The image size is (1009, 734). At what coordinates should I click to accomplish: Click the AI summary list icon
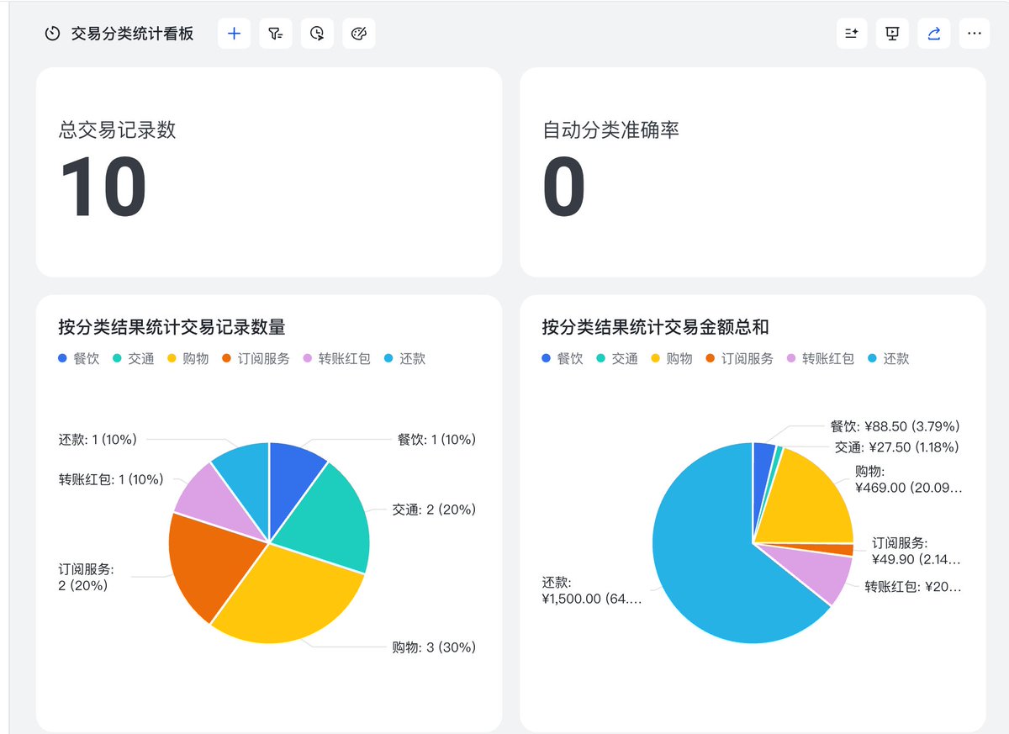[852, 34]
